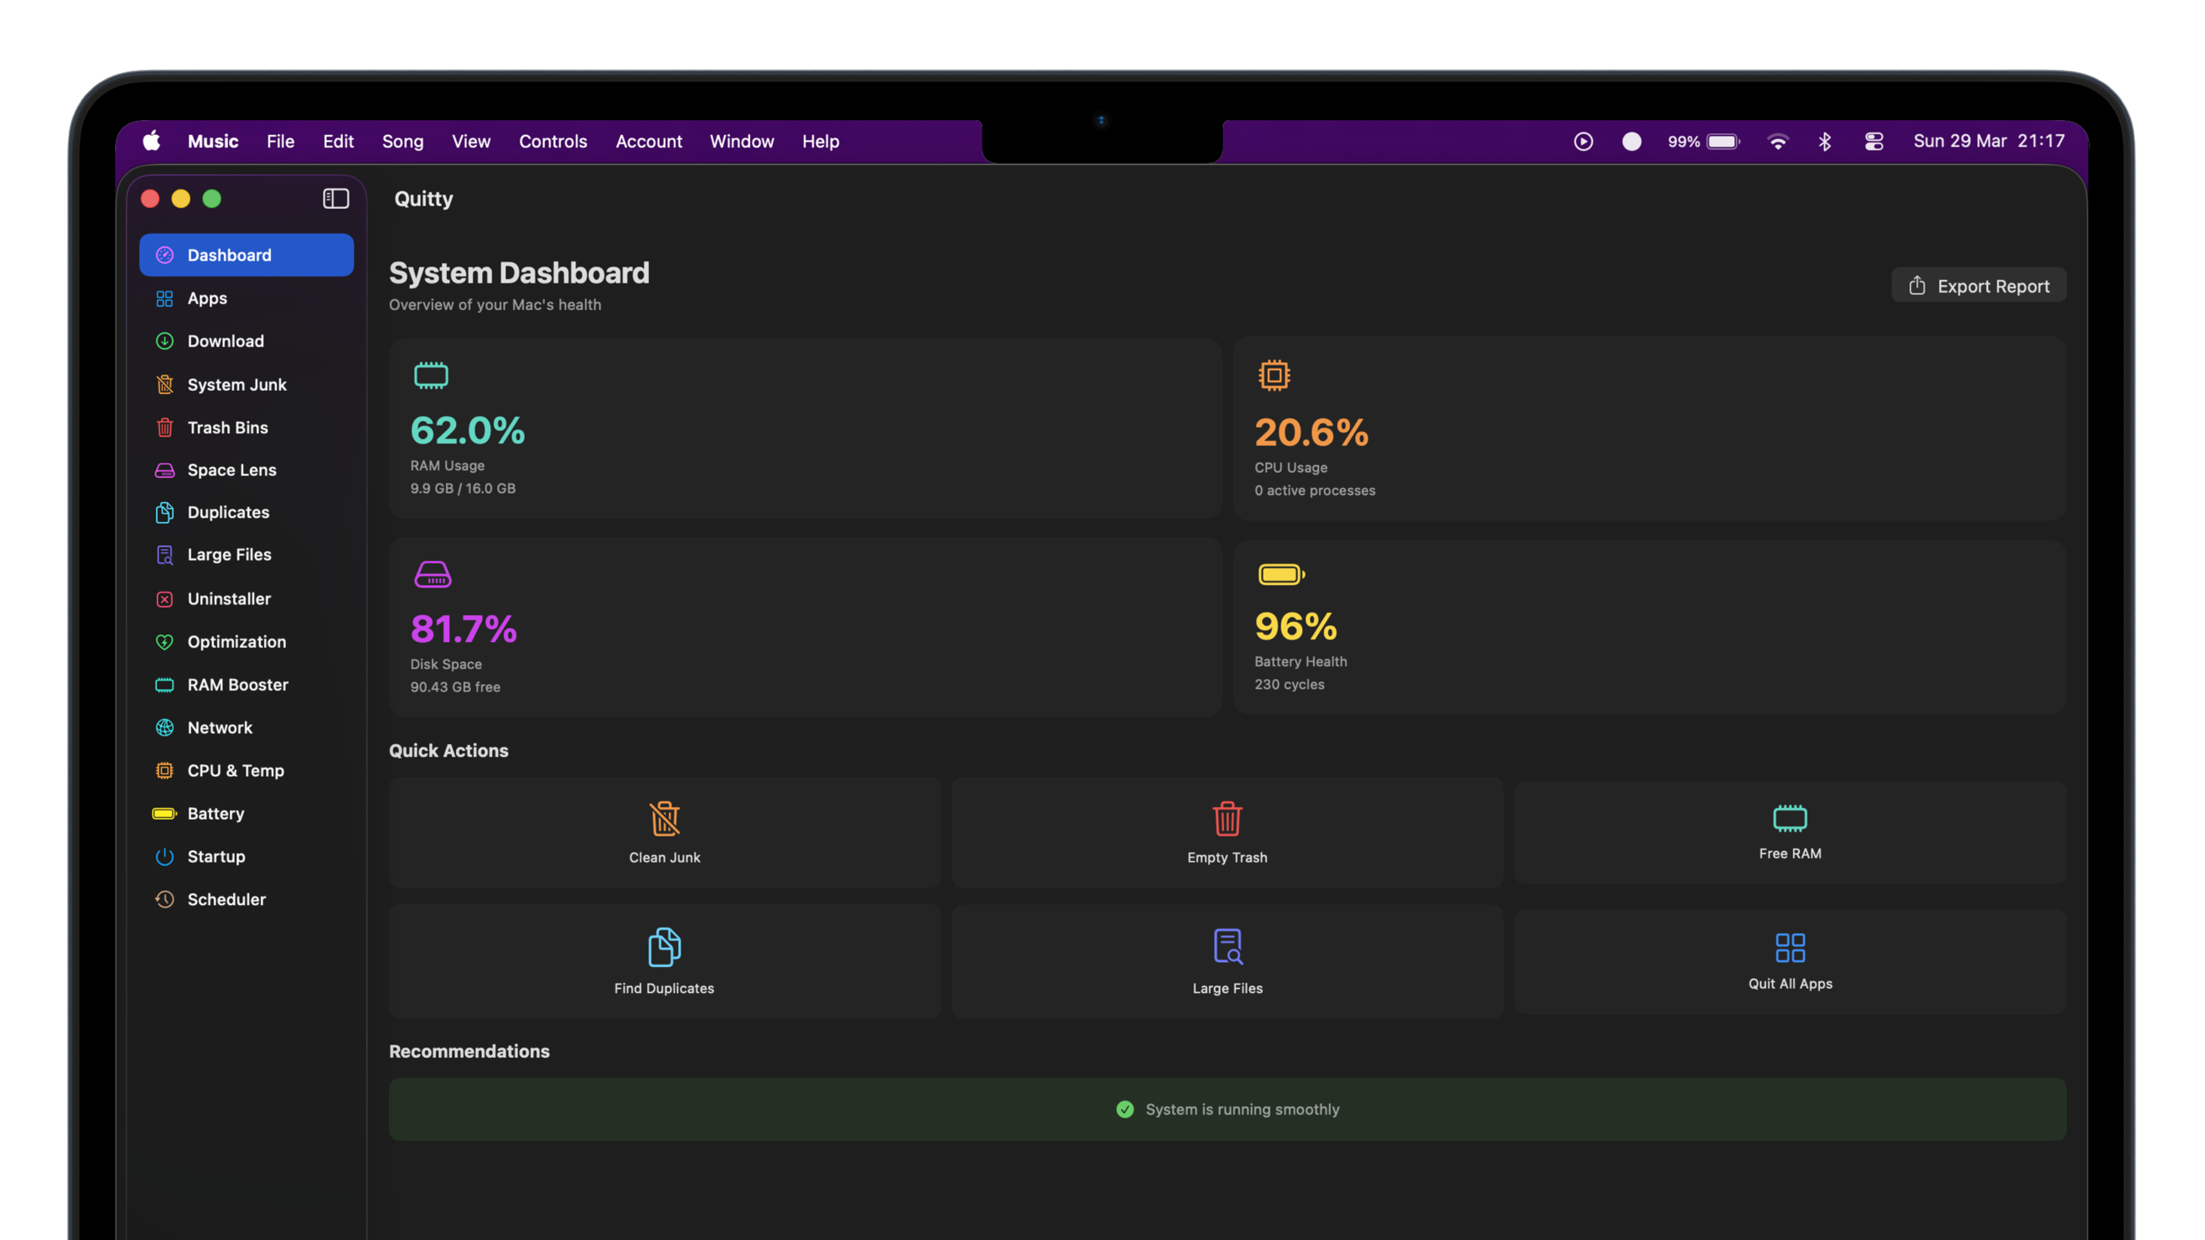
Task: Run the Empty Trash quick action
Action: click(x=1227, y=832)
